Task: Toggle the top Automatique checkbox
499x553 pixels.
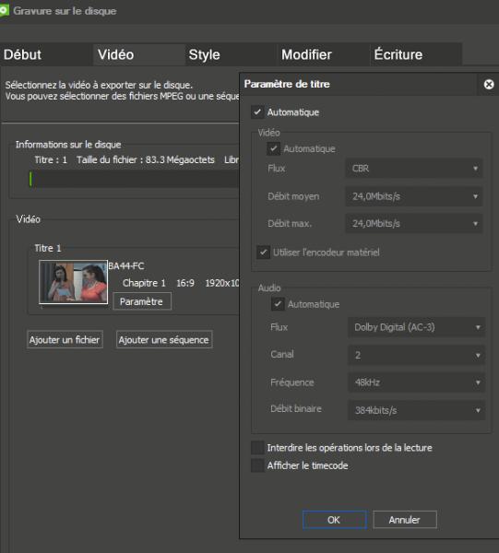Action: pos(257,112)
